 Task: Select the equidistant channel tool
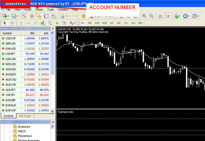click(x=43, y=23)
